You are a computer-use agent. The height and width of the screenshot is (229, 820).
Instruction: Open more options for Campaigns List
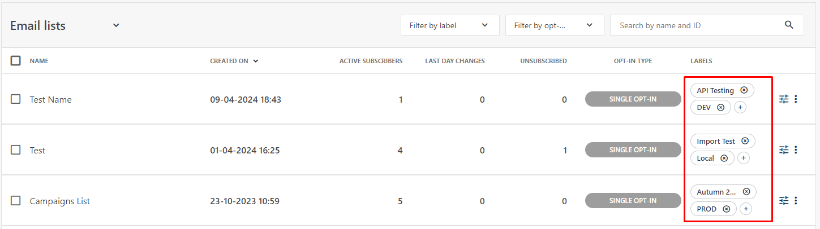[x=796, y=201]
